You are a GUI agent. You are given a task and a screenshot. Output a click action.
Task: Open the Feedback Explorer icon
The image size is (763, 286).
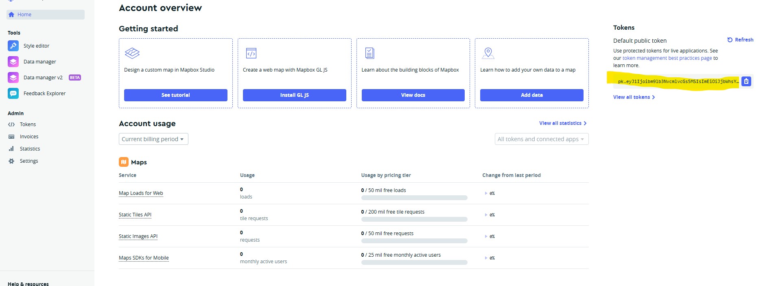click(x=13, y=94)
